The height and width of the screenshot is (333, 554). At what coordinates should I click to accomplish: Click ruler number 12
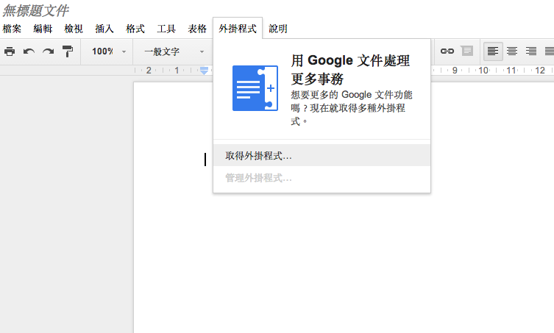click(x=540, y=71)
